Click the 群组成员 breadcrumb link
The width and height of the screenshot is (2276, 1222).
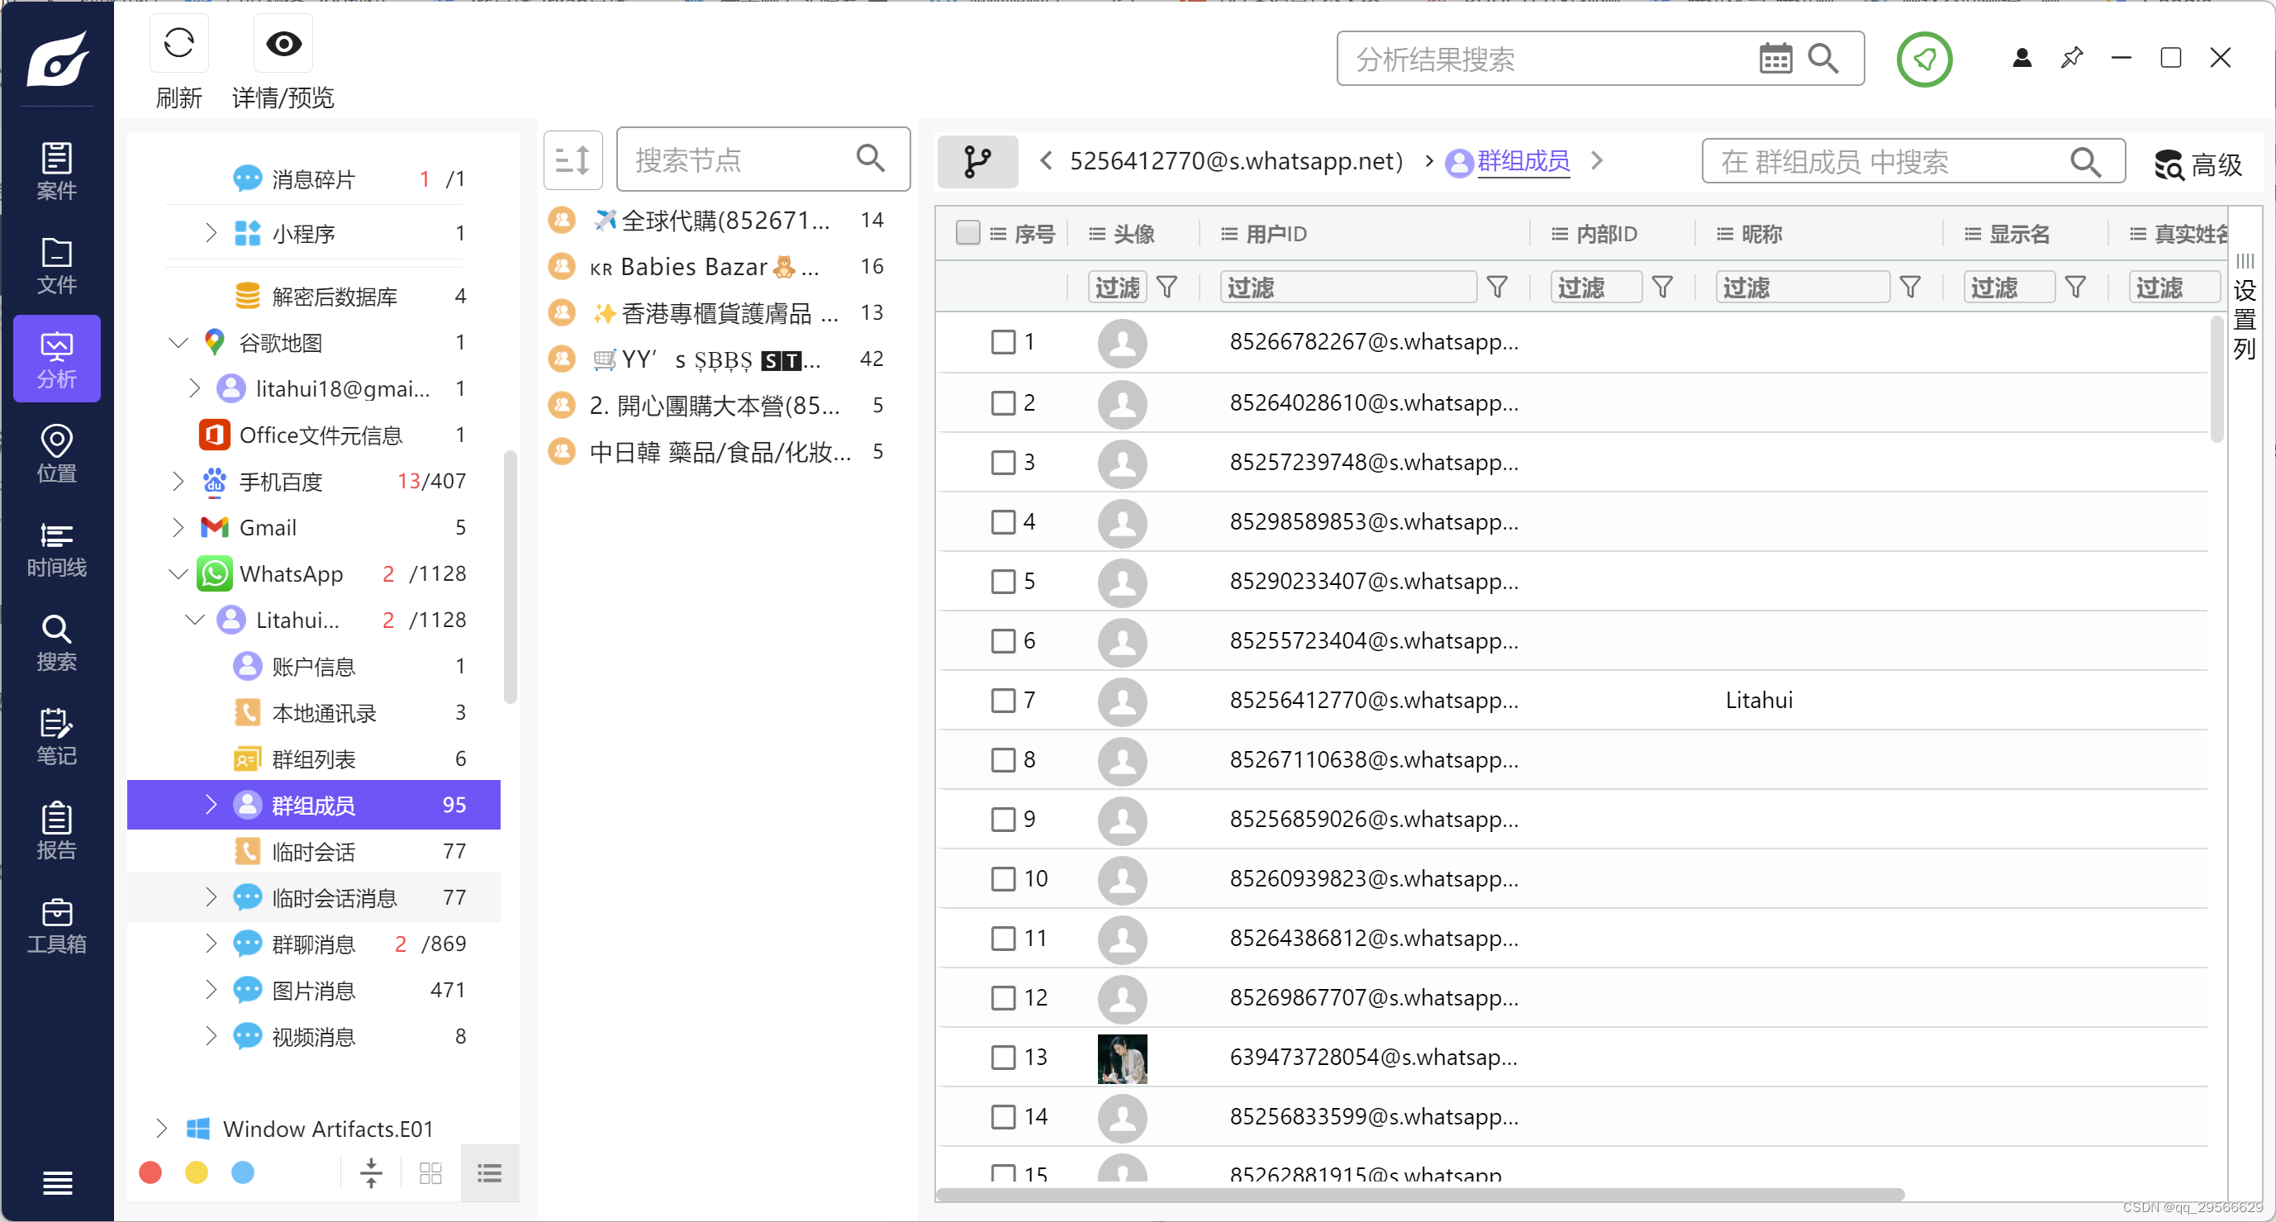point(1523,161)
